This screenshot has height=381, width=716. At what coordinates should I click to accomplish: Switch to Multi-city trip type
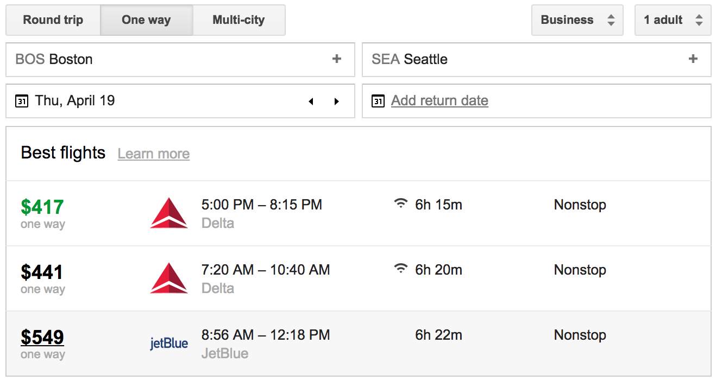point(238,21)
